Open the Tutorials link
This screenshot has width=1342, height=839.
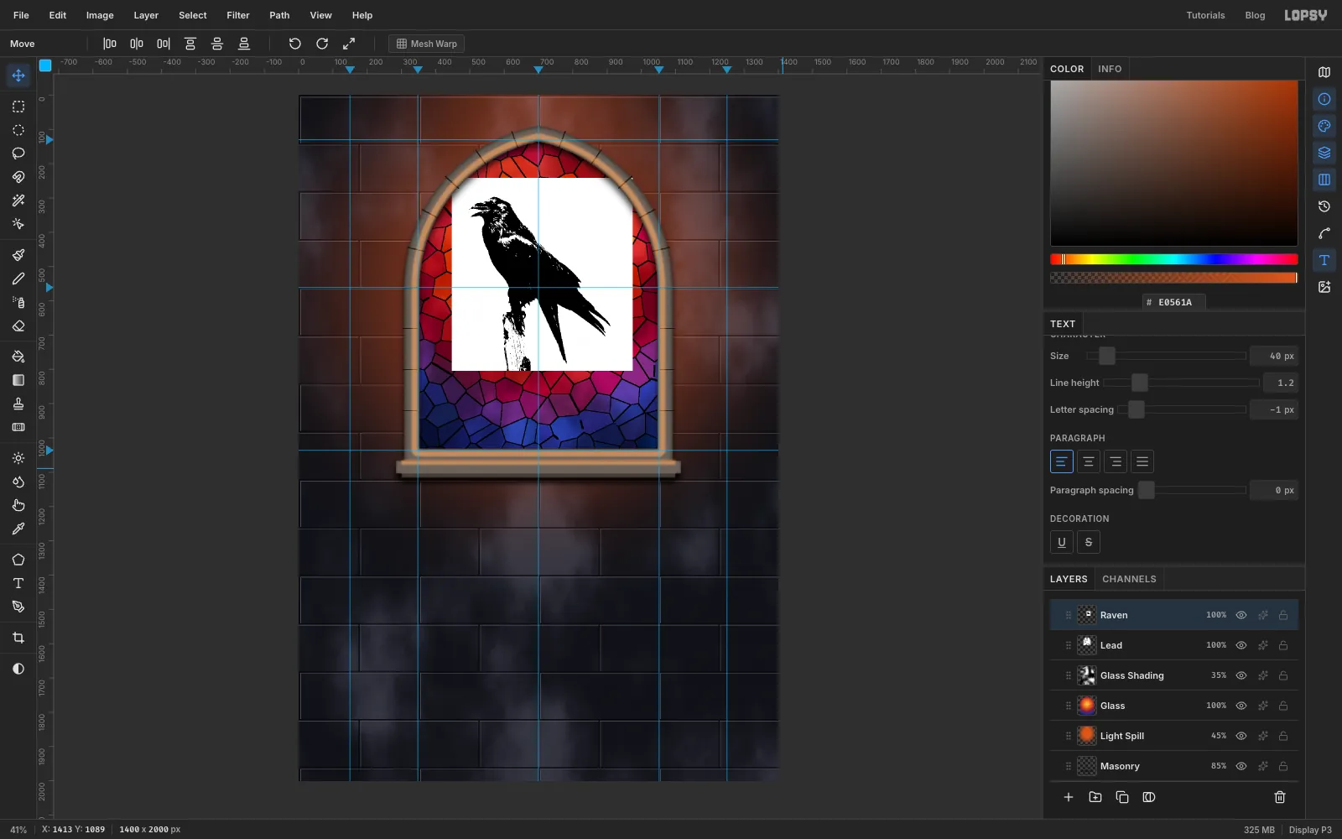pos(1205,15)
